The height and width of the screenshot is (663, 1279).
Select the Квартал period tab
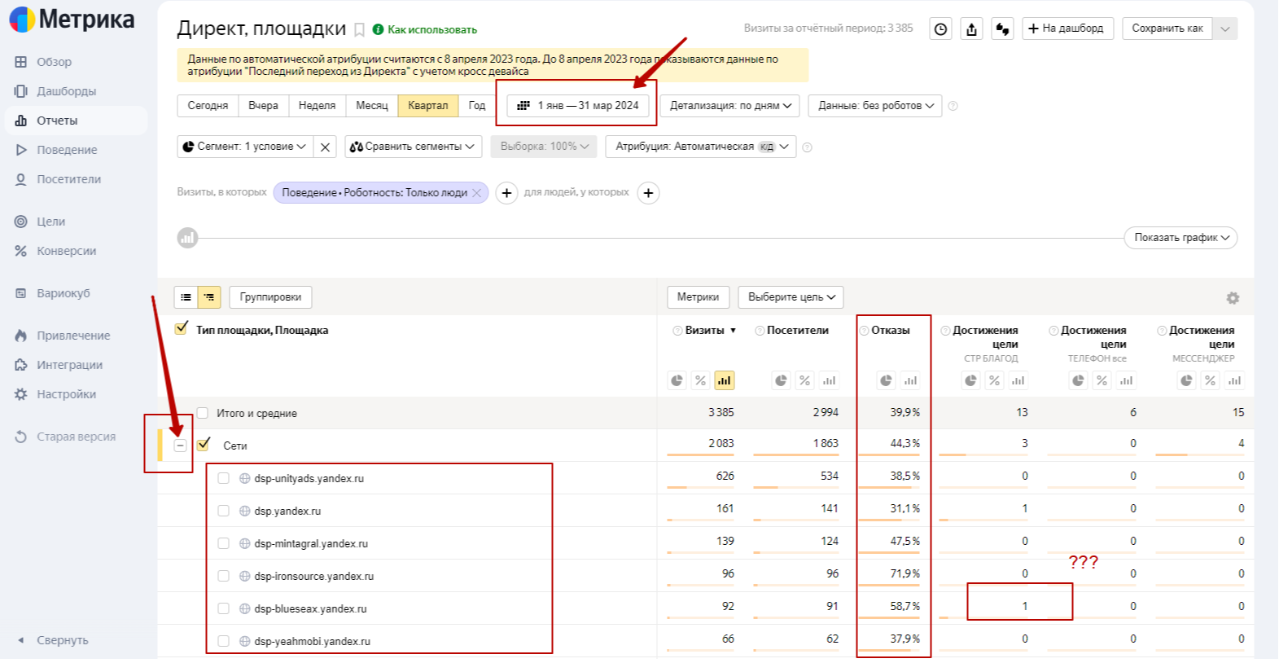click(x=428, y=106)
